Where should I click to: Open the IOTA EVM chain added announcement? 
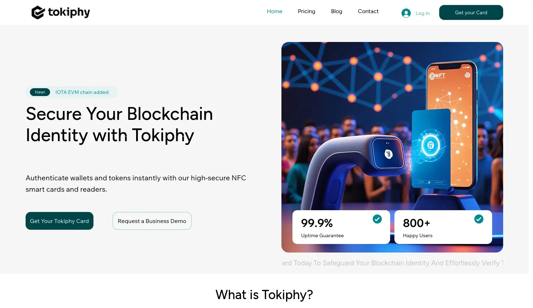pyautogui.click(x=82, y=92)
